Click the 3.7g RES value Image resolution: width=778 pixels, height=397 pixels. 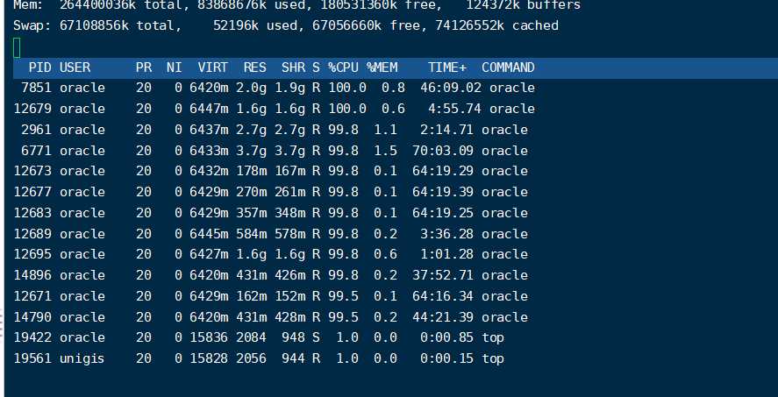[x=251, y=151]
